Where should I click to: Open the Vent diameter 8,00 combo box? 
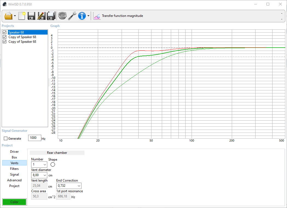[39, 175]
